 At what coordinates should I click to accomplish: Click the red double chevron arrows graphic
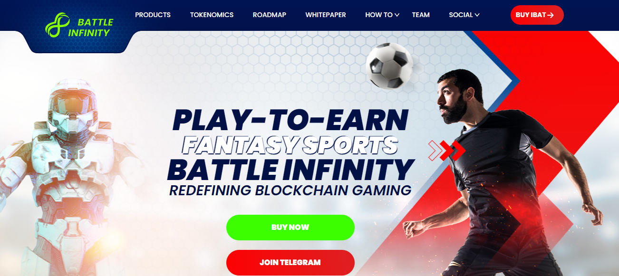(x=446, y=150)
